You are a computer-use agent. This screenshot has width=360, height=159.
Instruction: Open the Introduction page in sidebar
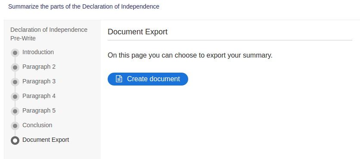(x=38, y=52)
